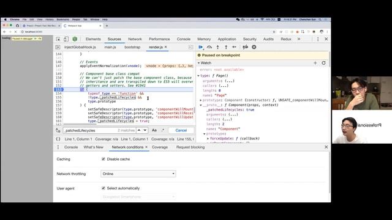This screenshot has width=392, height=220.
Task: Step out of current function
Action: (x=226, y=47)
